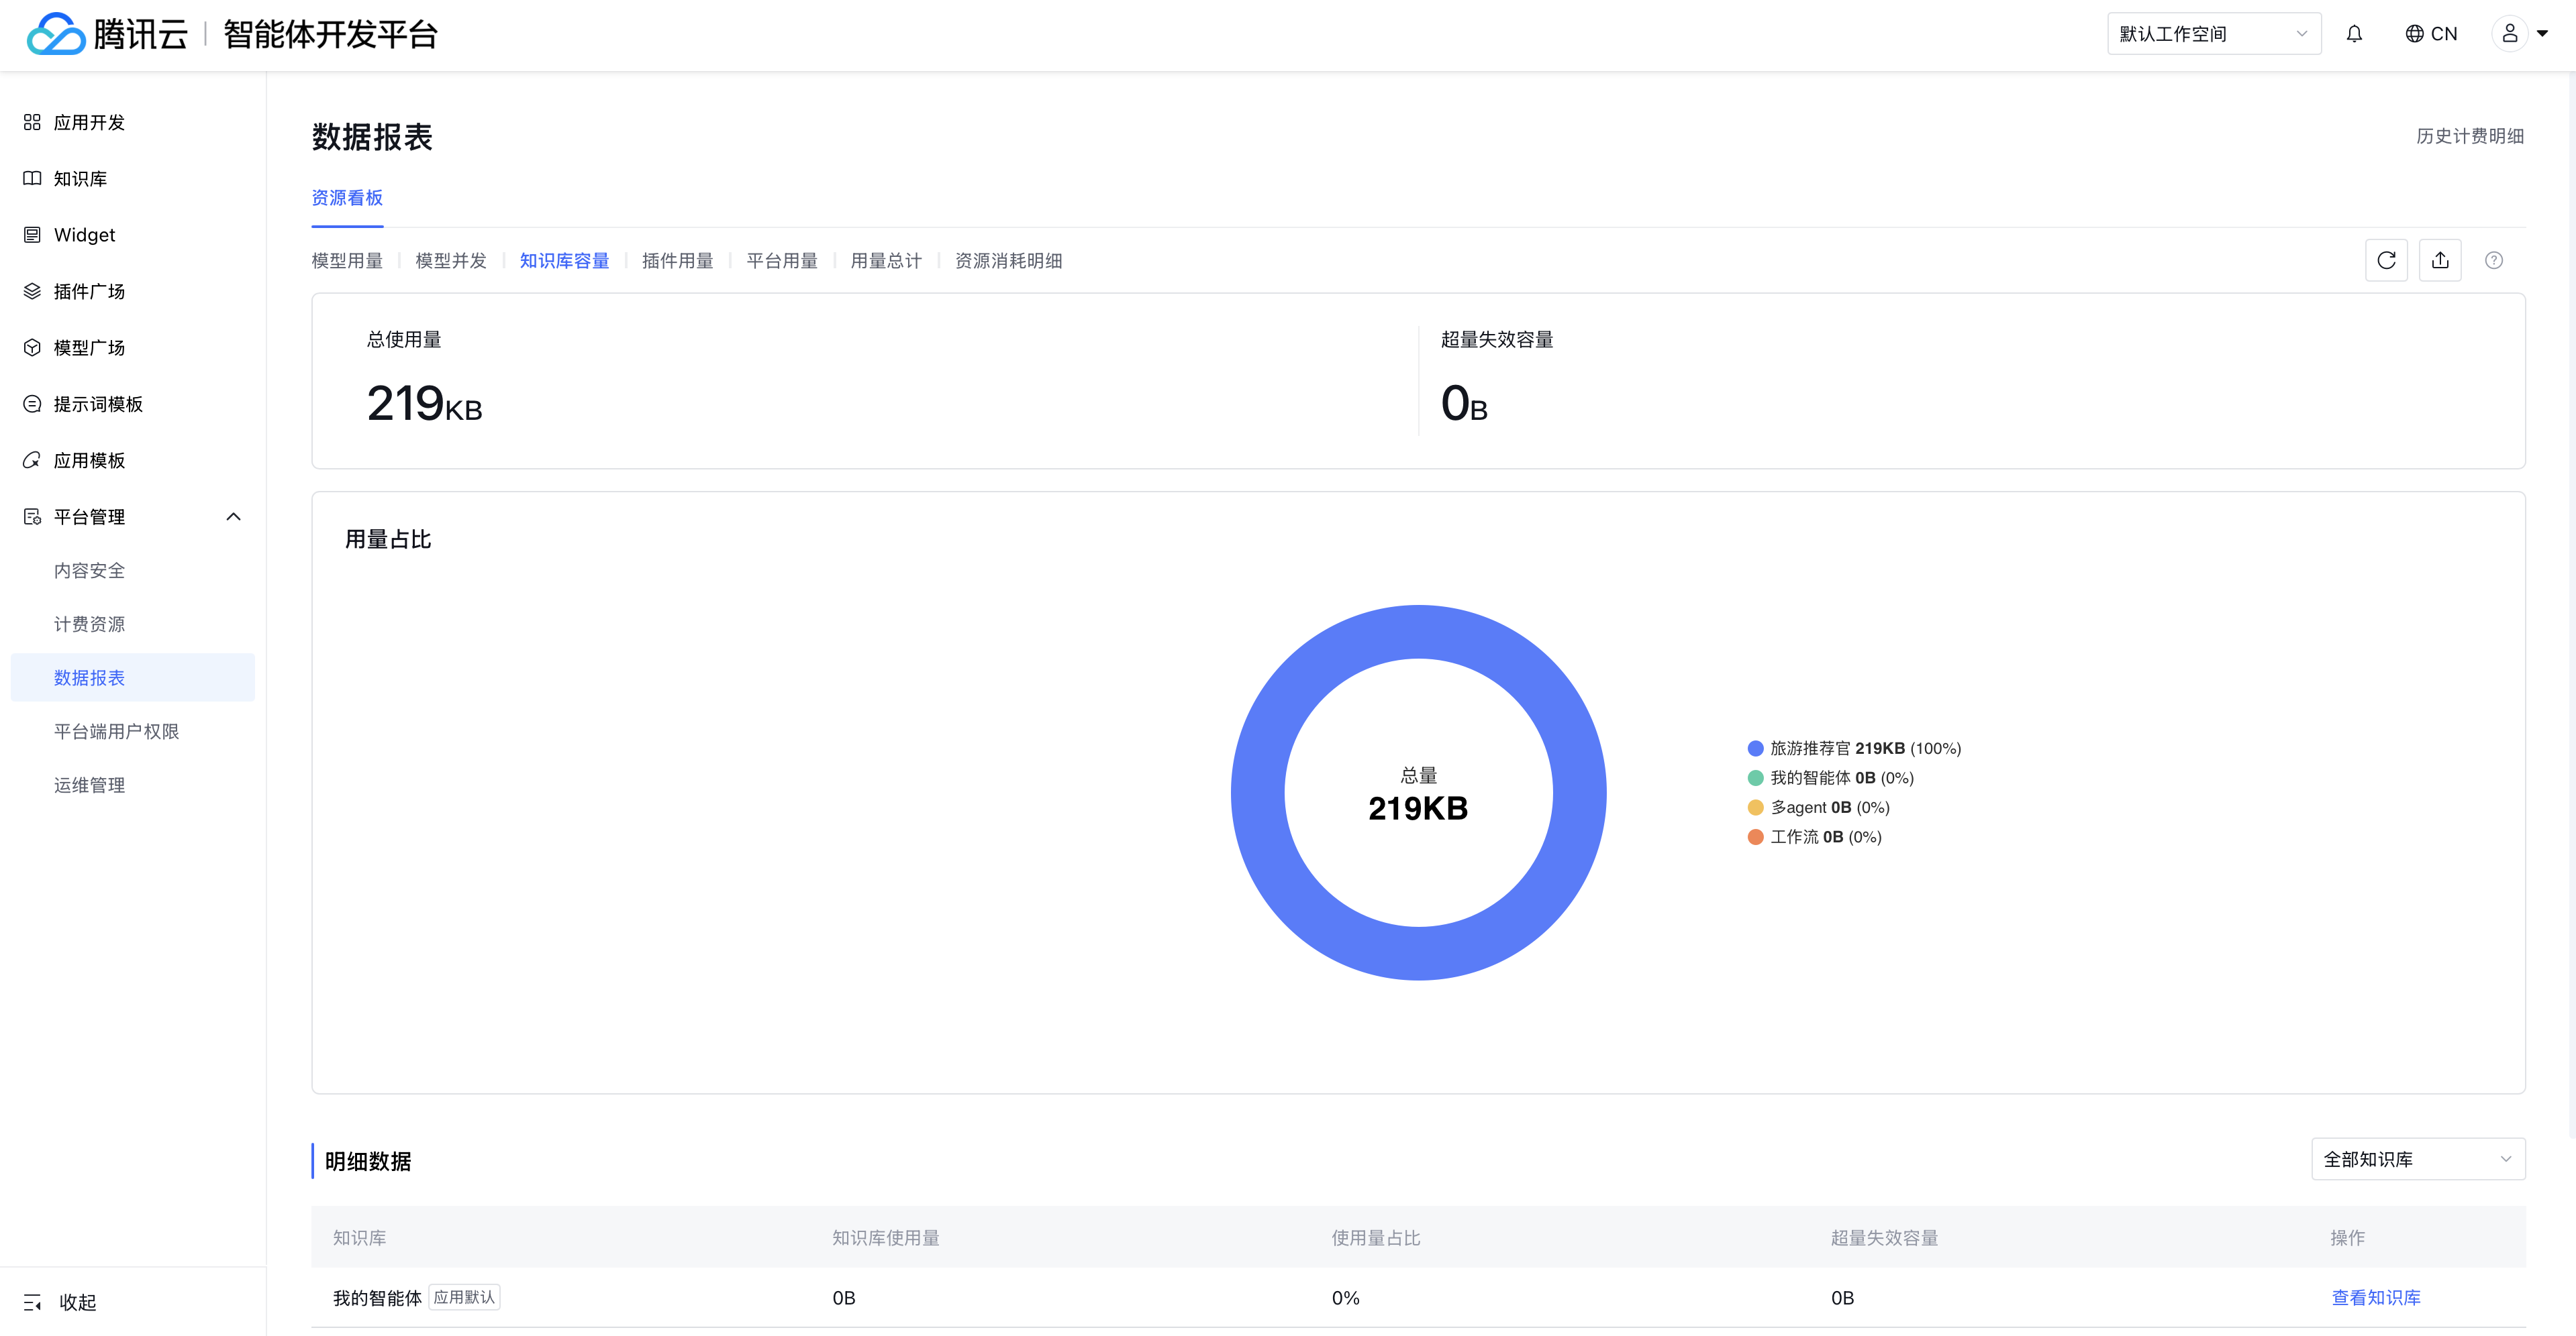Open the notification bell
Screen dimensions: 2576x1336
click(2354, 34)
